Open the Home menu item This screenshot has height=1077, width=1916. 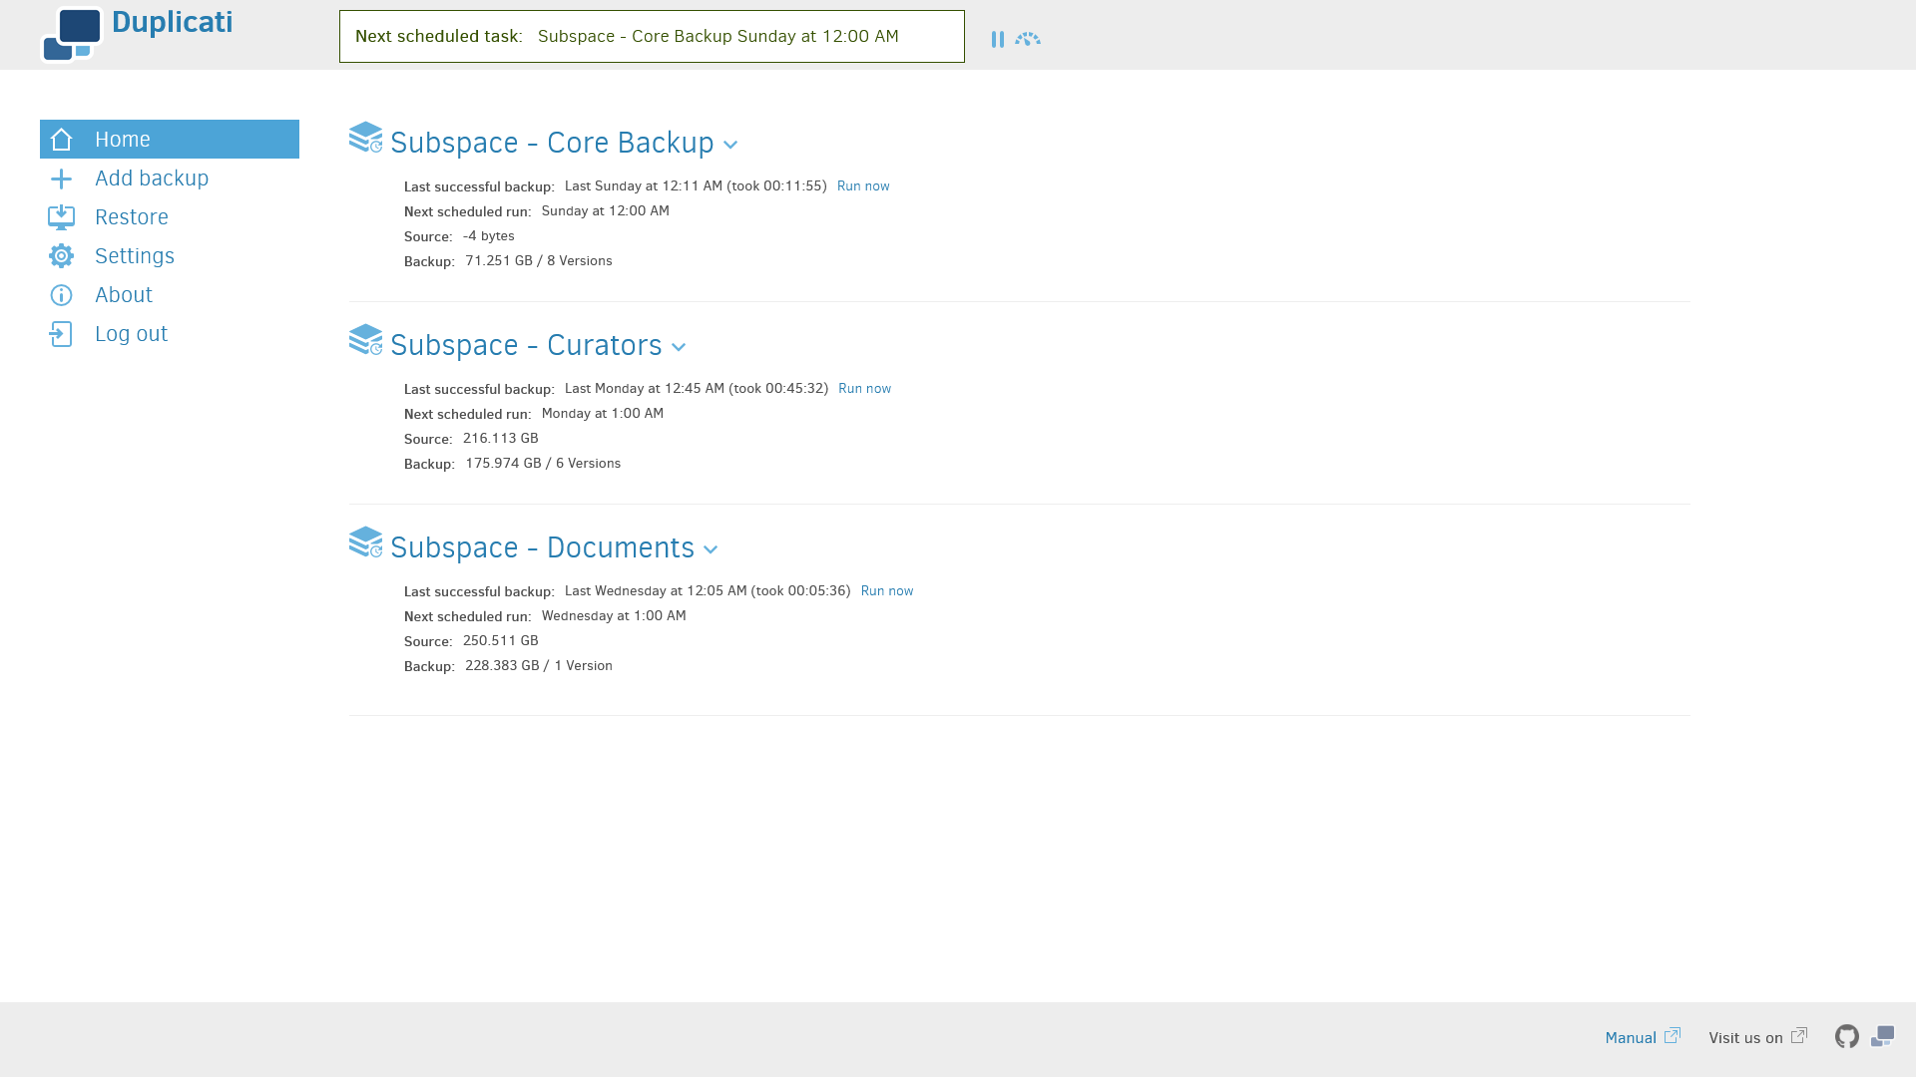(170, 140)
